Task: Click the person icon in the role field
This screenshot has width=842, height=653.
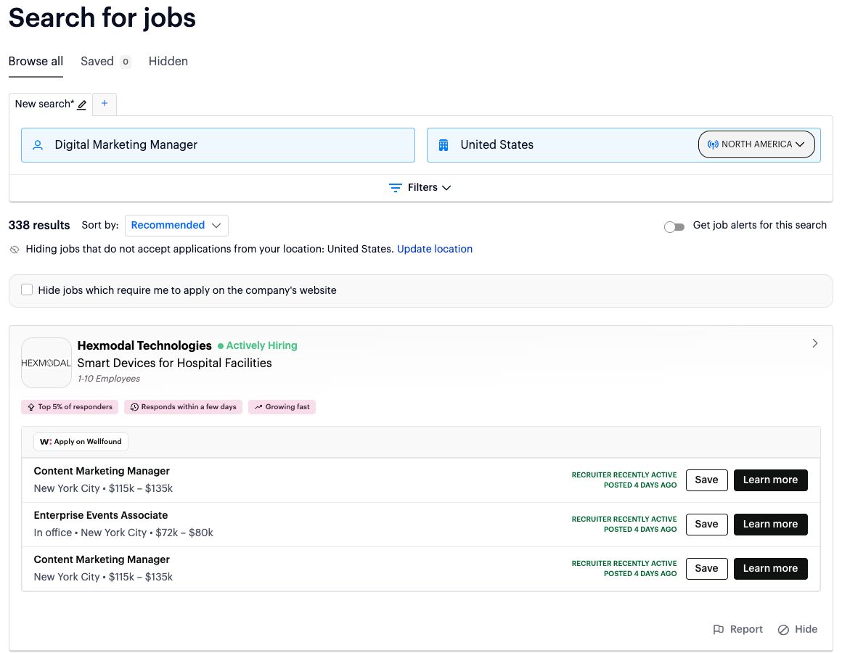Action: 38,145
